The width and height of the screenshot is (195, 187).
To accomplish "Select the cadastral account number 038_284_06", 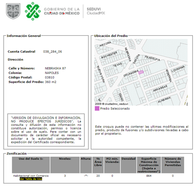I will (52, 51).
